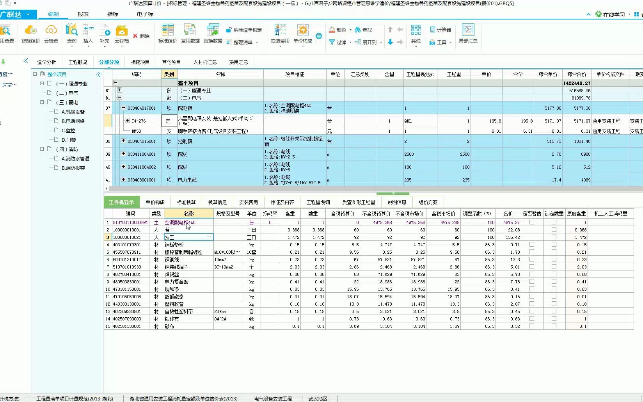Collapse the （四）消防 tree node
Viewport: 643px width, 402px height.
pos(42,149)
